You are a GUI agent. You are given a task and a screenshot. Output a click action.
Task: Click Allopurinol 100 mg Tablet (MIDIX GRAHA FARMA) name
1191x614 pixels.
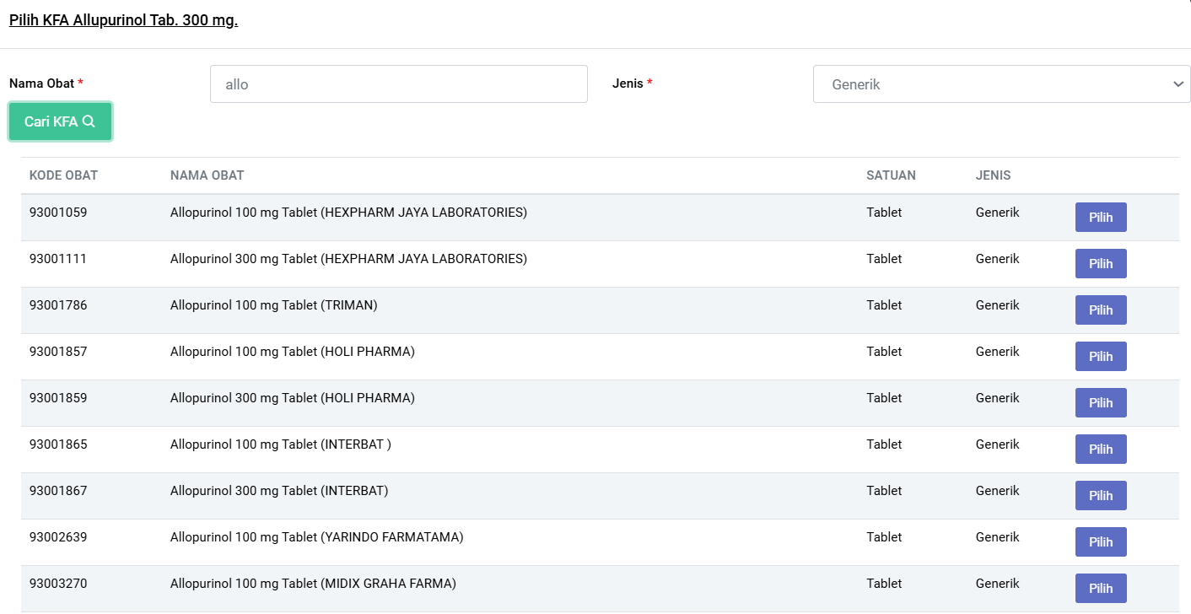coord(313,584)
